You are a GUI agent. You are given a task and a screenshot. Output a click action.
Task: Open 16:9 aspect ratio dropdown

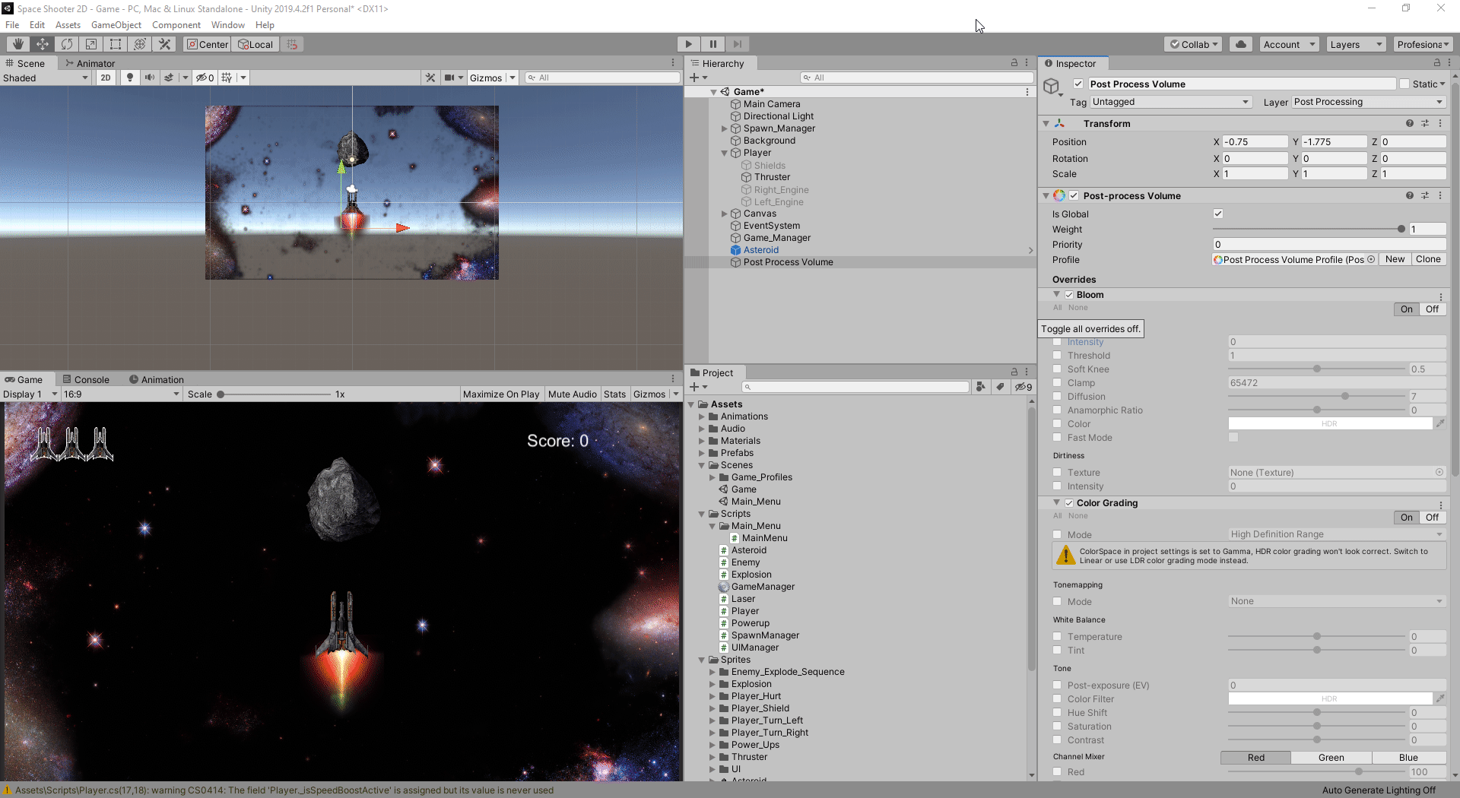tap(122, 394)
